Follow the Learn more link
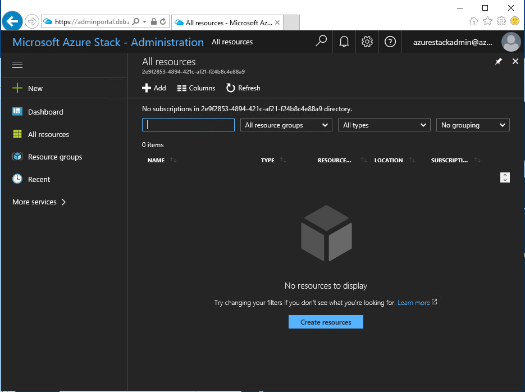 point(413,303)
